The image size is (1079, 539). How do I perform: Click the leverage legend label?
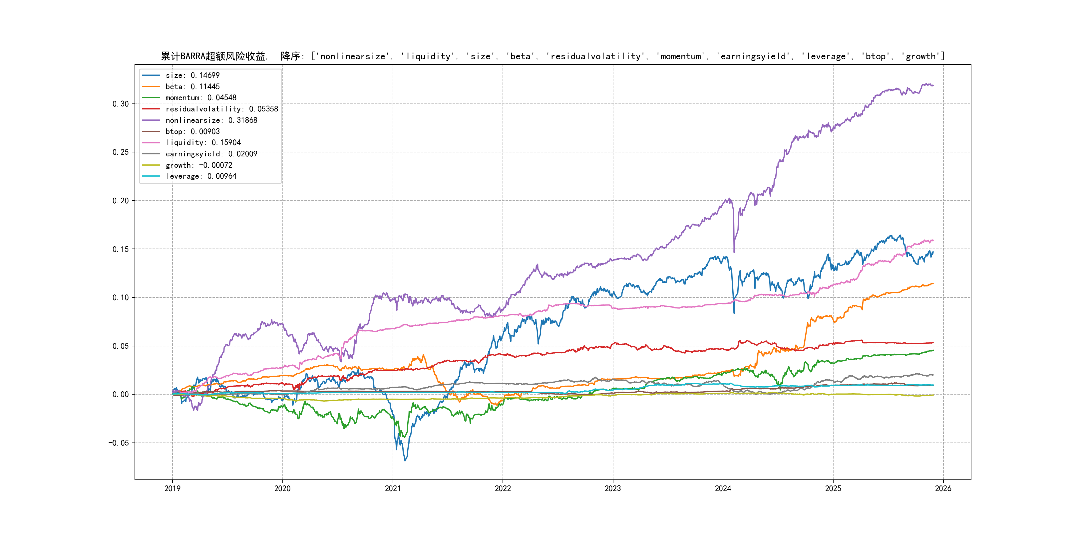click(200, 176)
